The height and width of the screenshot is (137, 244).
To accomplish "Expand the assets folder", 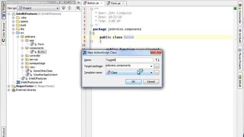I will (x=13, y=21).
